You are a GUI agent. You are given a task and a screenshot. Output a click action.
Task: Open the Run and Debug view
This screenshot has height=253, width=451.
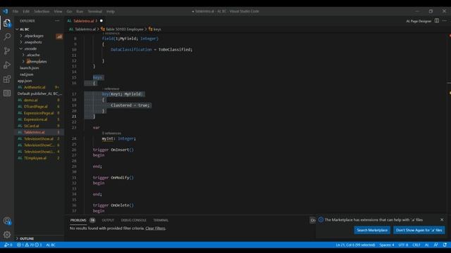(x=7, y=65)
